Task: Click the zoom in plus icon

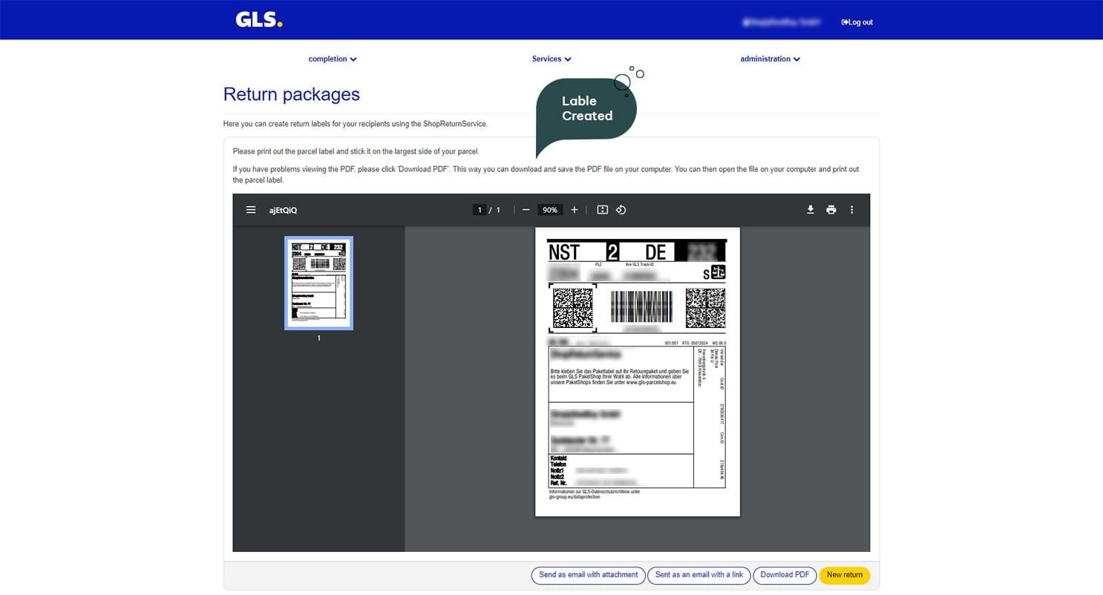Action: tap(574, 210)
